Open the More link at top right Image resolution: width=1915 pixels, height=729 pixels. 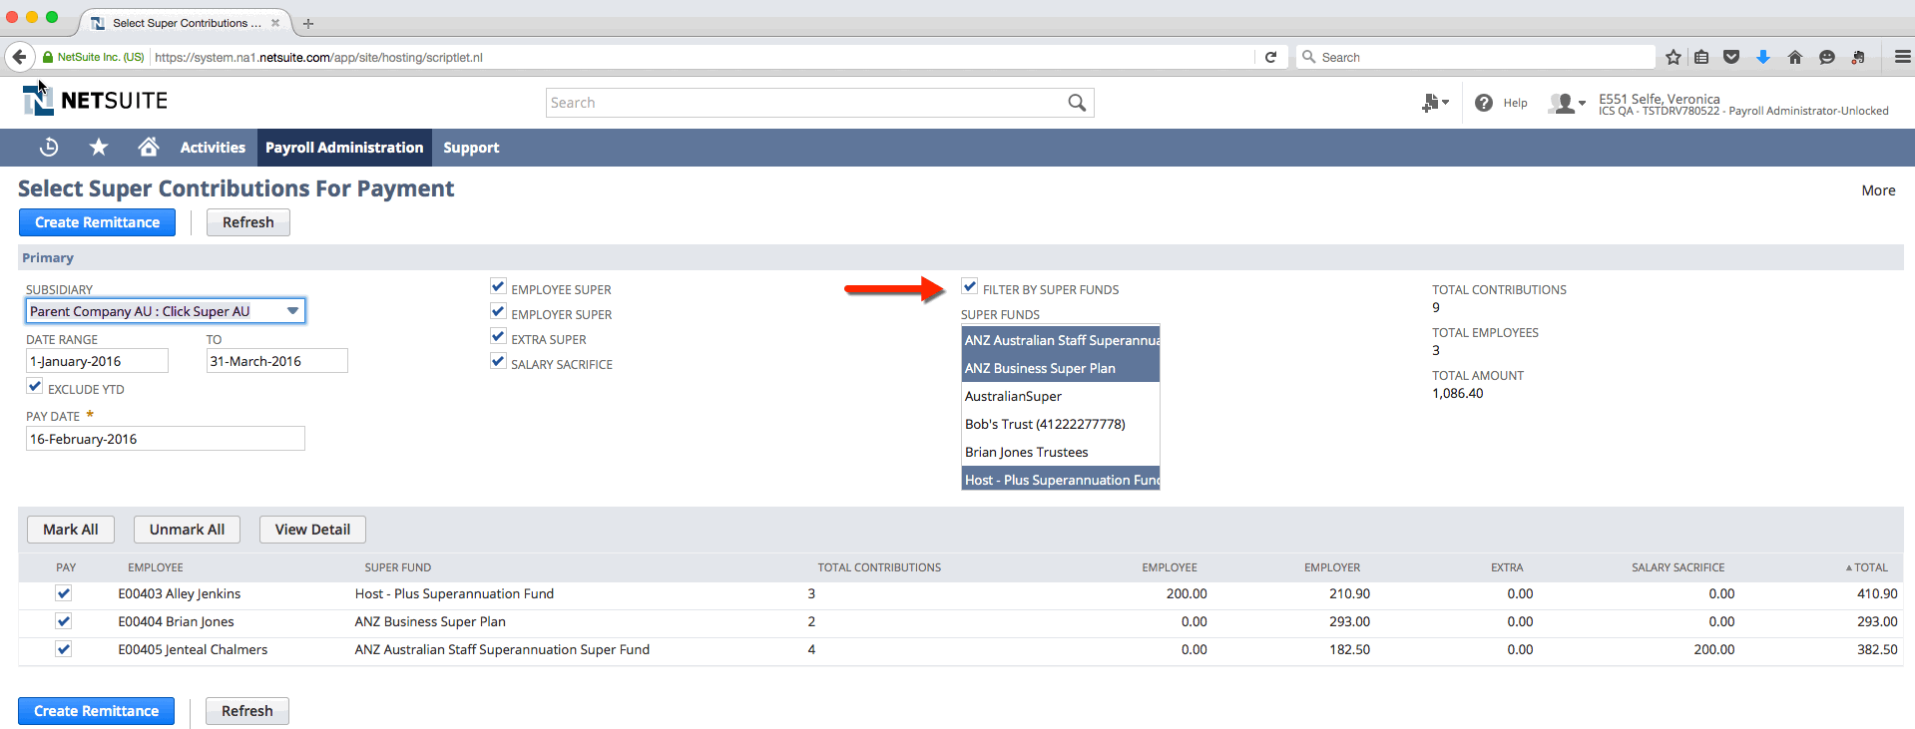[x=1878, y=190]
